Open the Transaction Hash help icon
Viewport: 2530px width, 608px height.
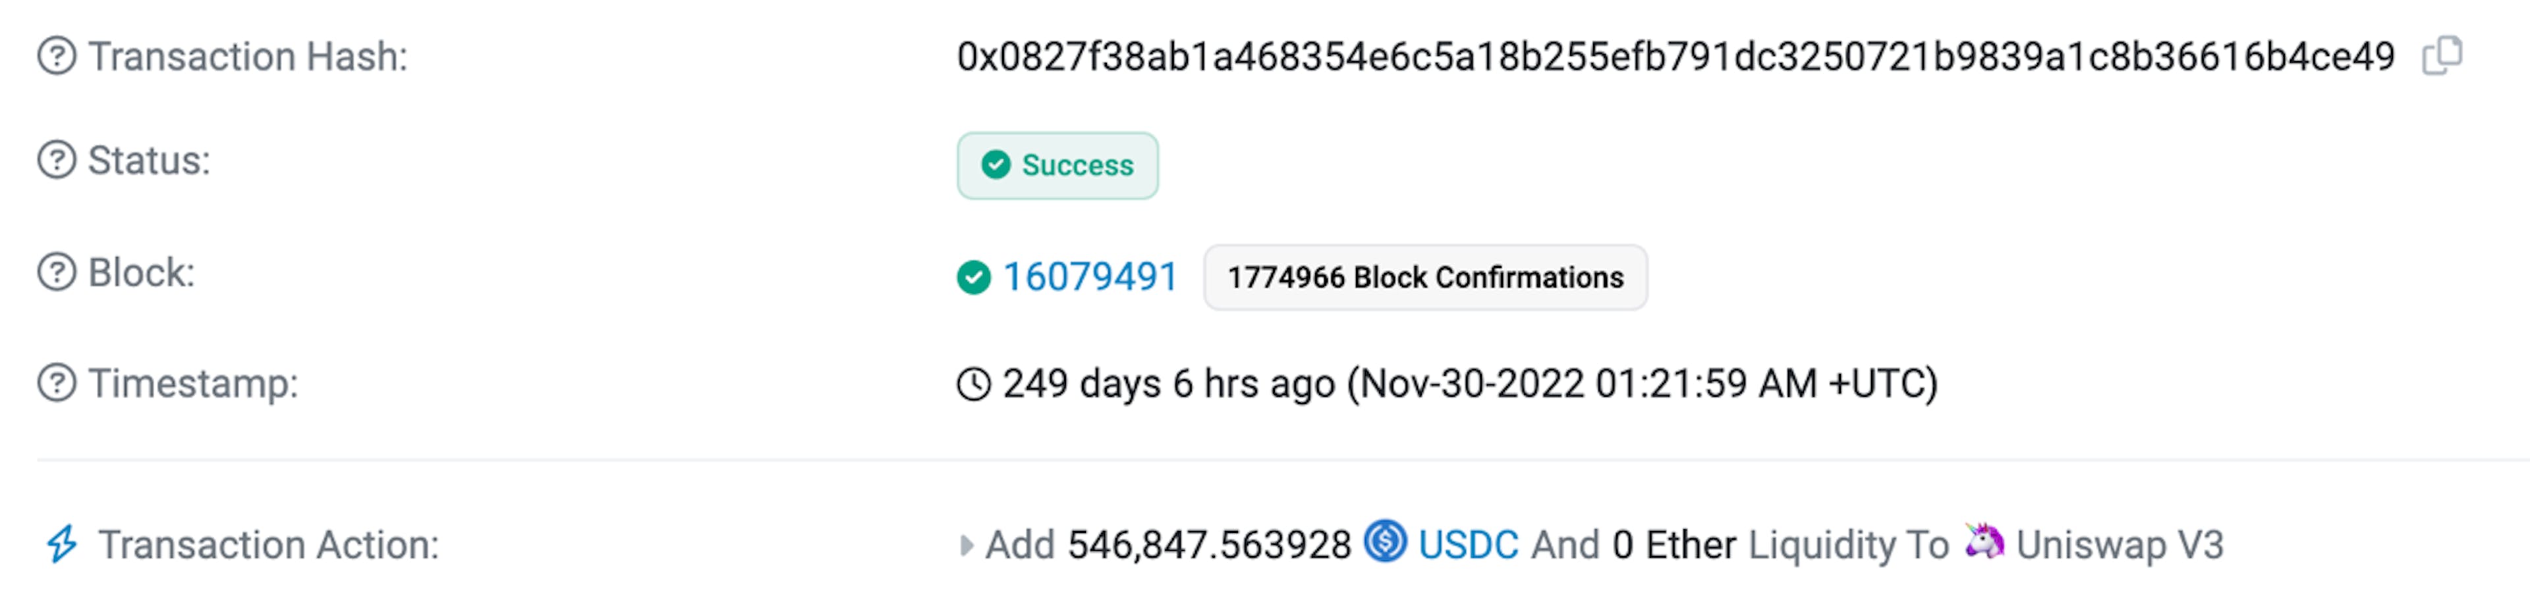[57, 56]
